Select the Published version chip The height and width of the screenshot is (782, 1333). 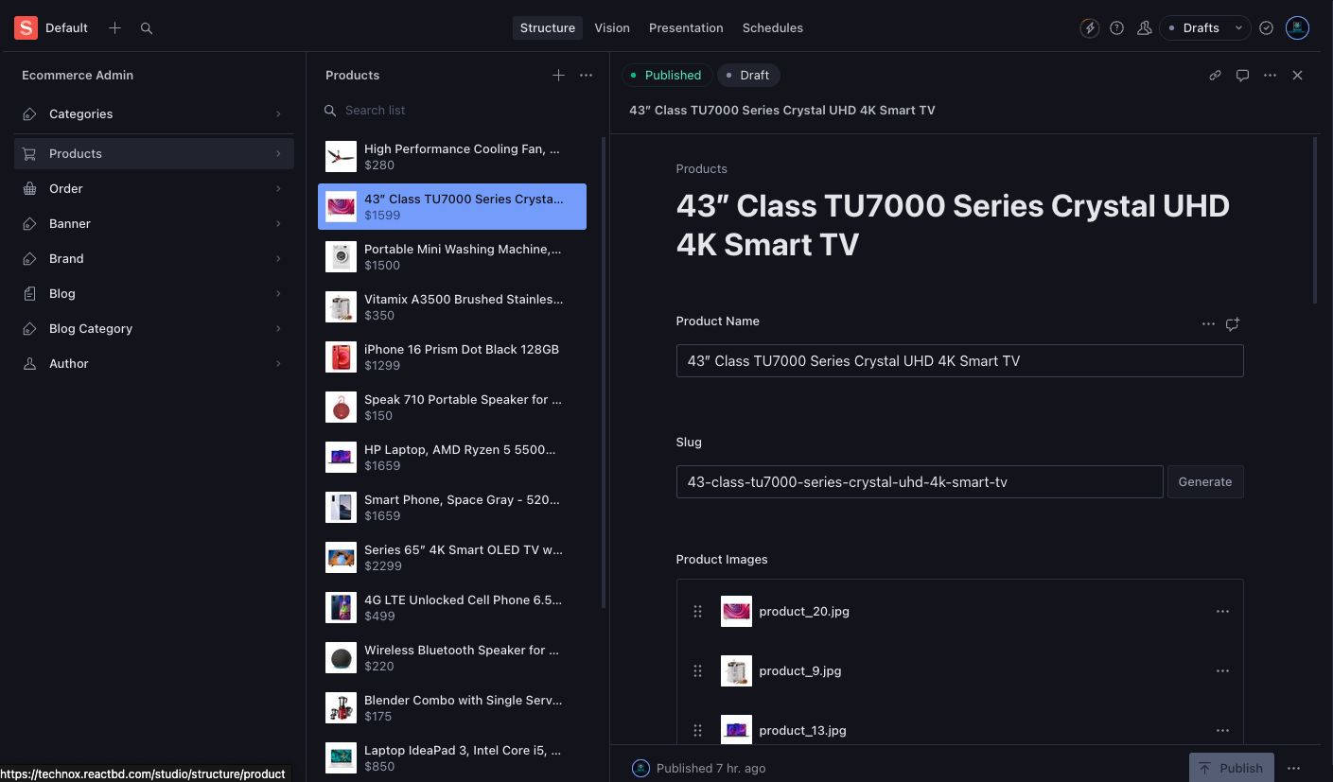(667, 75)
